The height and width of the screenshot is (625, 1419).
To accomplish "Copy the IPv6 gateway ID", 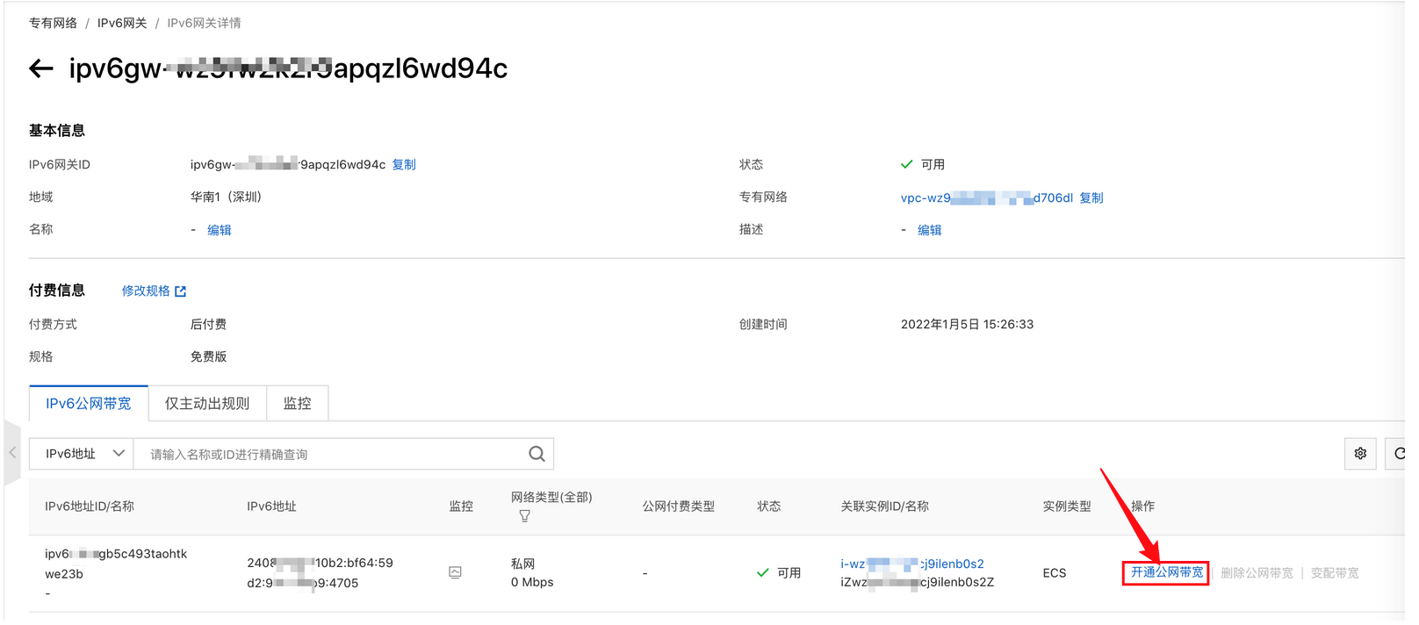I will [x=404, y=165].
